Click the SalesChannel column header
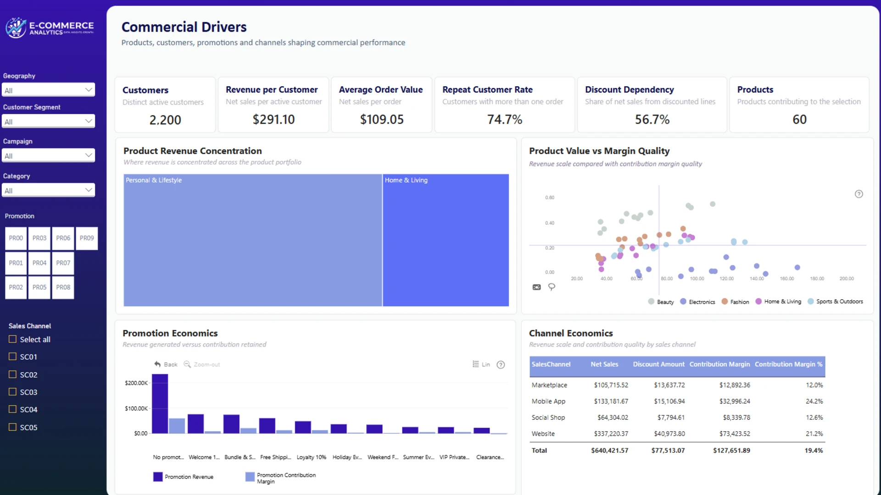 [551, 364]
